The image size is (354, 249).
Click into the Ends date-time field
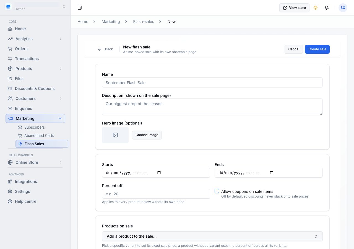[269, 173]
